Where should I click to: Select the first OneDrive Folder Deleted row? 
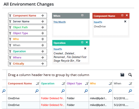[68, 98]
